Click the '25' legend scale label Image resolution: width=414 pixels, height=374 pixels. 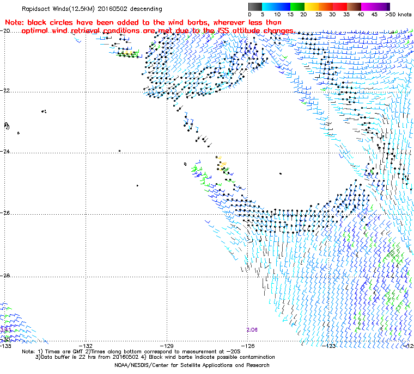point(319,15)
